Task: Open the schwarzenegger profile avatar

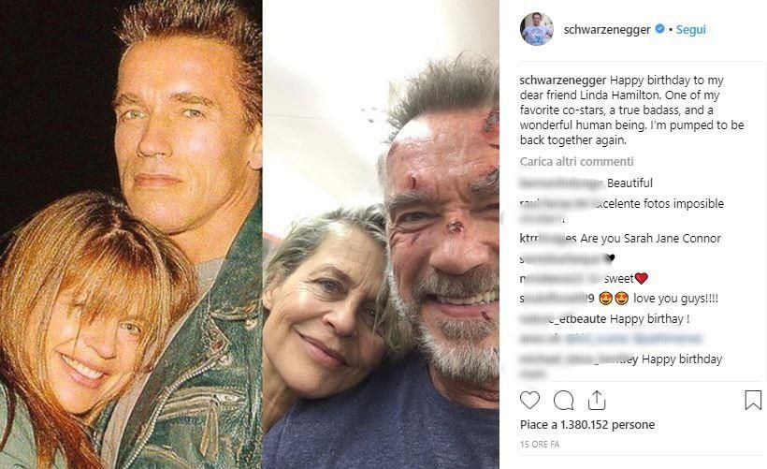Action: (x=537, y=29)
